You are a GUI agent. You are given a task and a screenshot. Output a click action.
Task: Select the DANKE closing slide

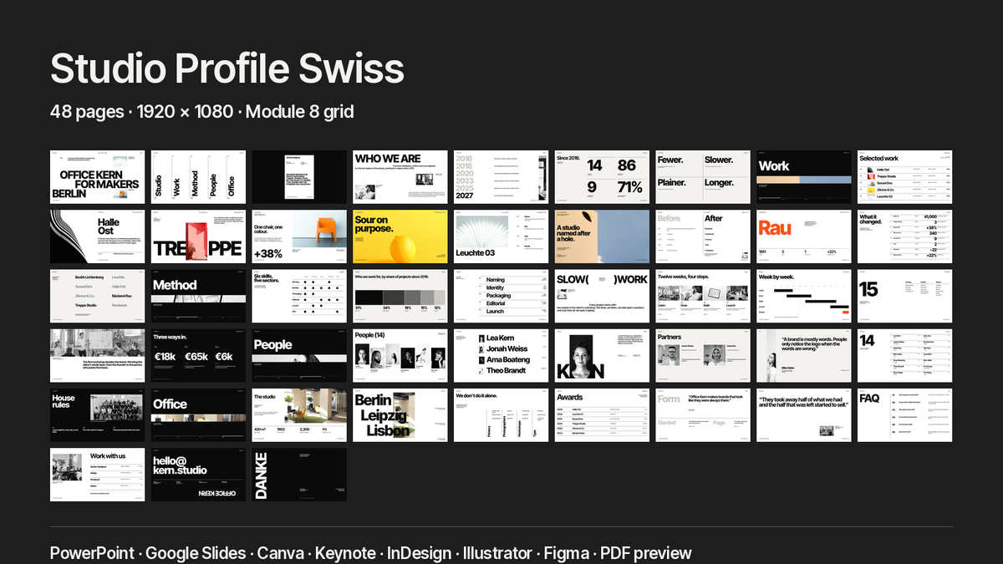[299, 475]
